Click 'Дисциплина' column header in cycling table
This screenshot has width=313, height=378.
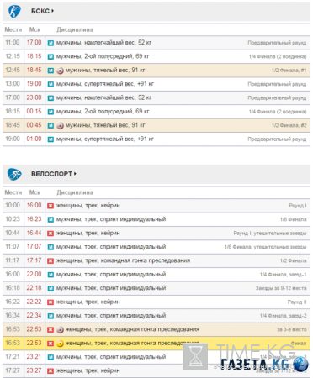(75, 192)
